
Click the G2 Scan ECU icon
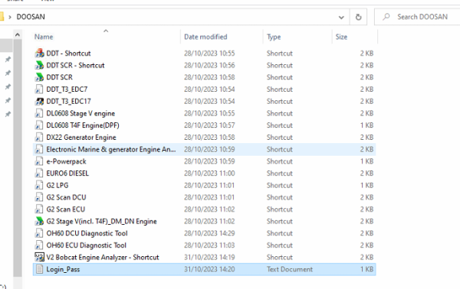[x=39, y=209]
